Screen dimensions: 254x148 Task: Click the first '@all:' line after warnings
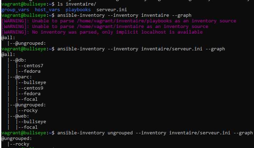point(8,38)
